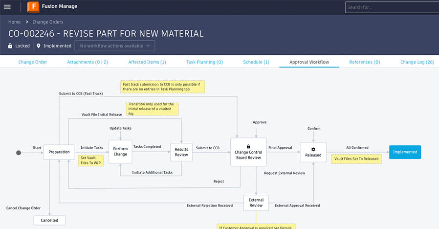
Task: Open the Attachments tab
Action: 88,62
